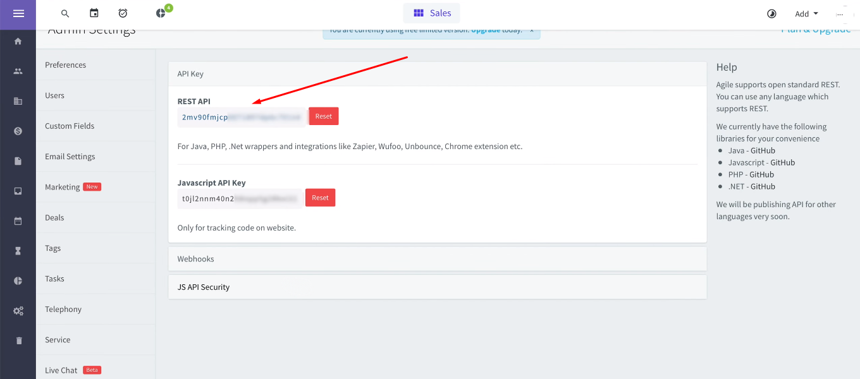Open the hourglass icon in sidebar
Image resolution: width=860 pixels, height=379 pixels.
pyautogui.click(x=18, y=251)
